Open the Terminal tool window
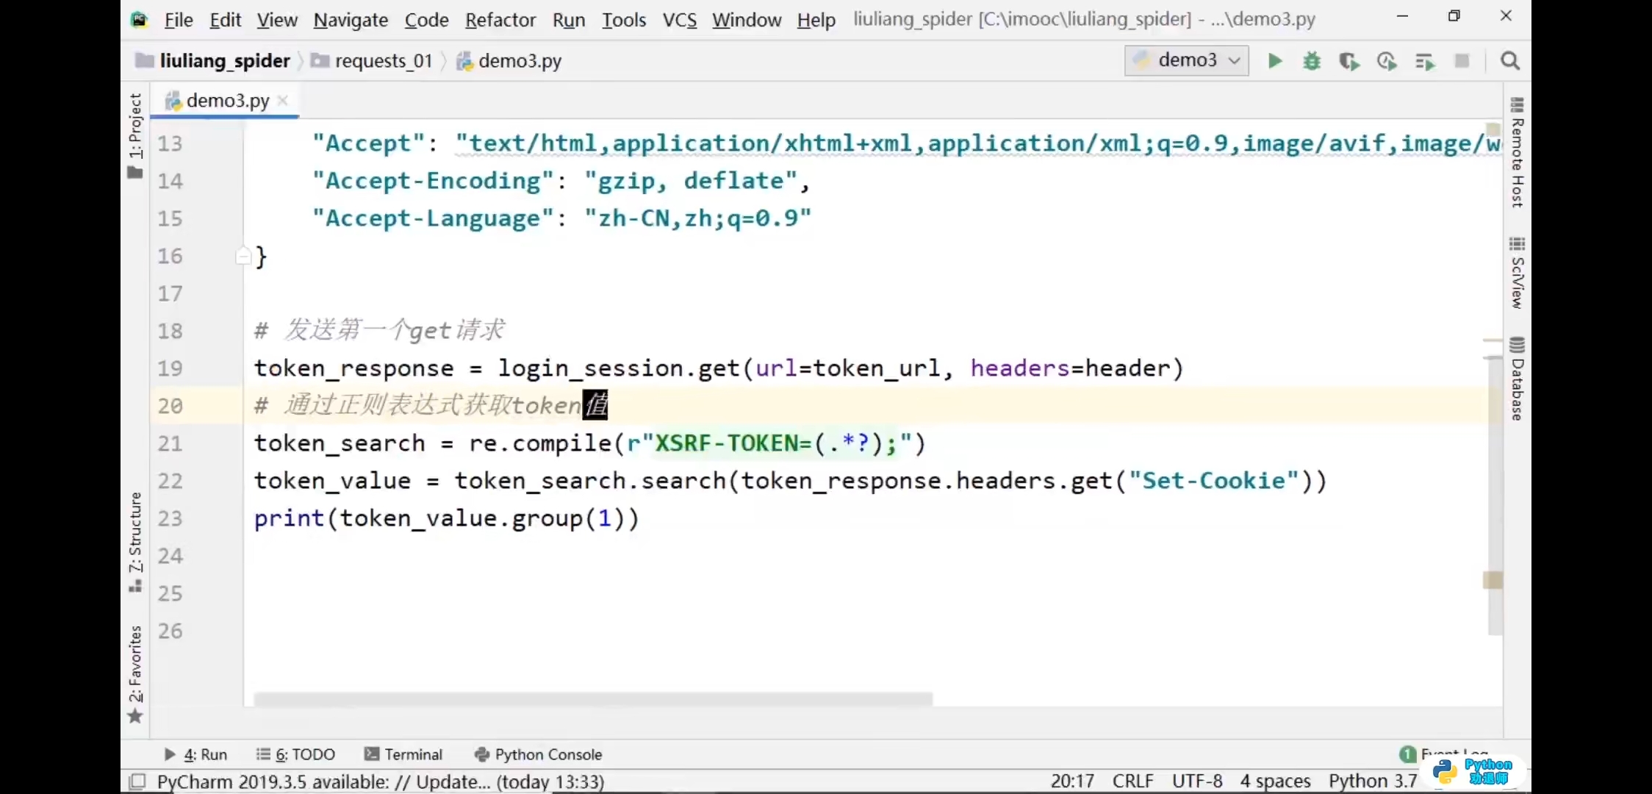 click(403, 754)
